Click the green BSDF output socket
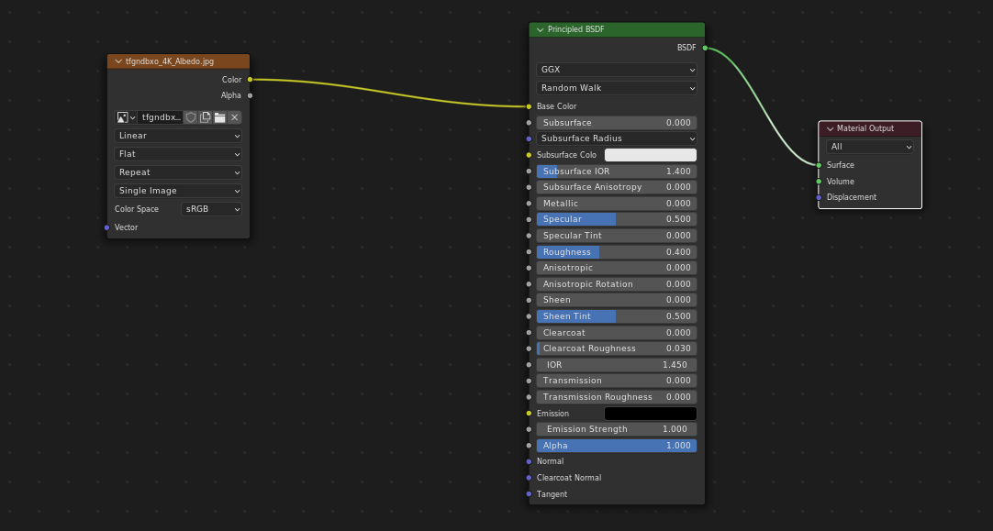 [705, 48]
